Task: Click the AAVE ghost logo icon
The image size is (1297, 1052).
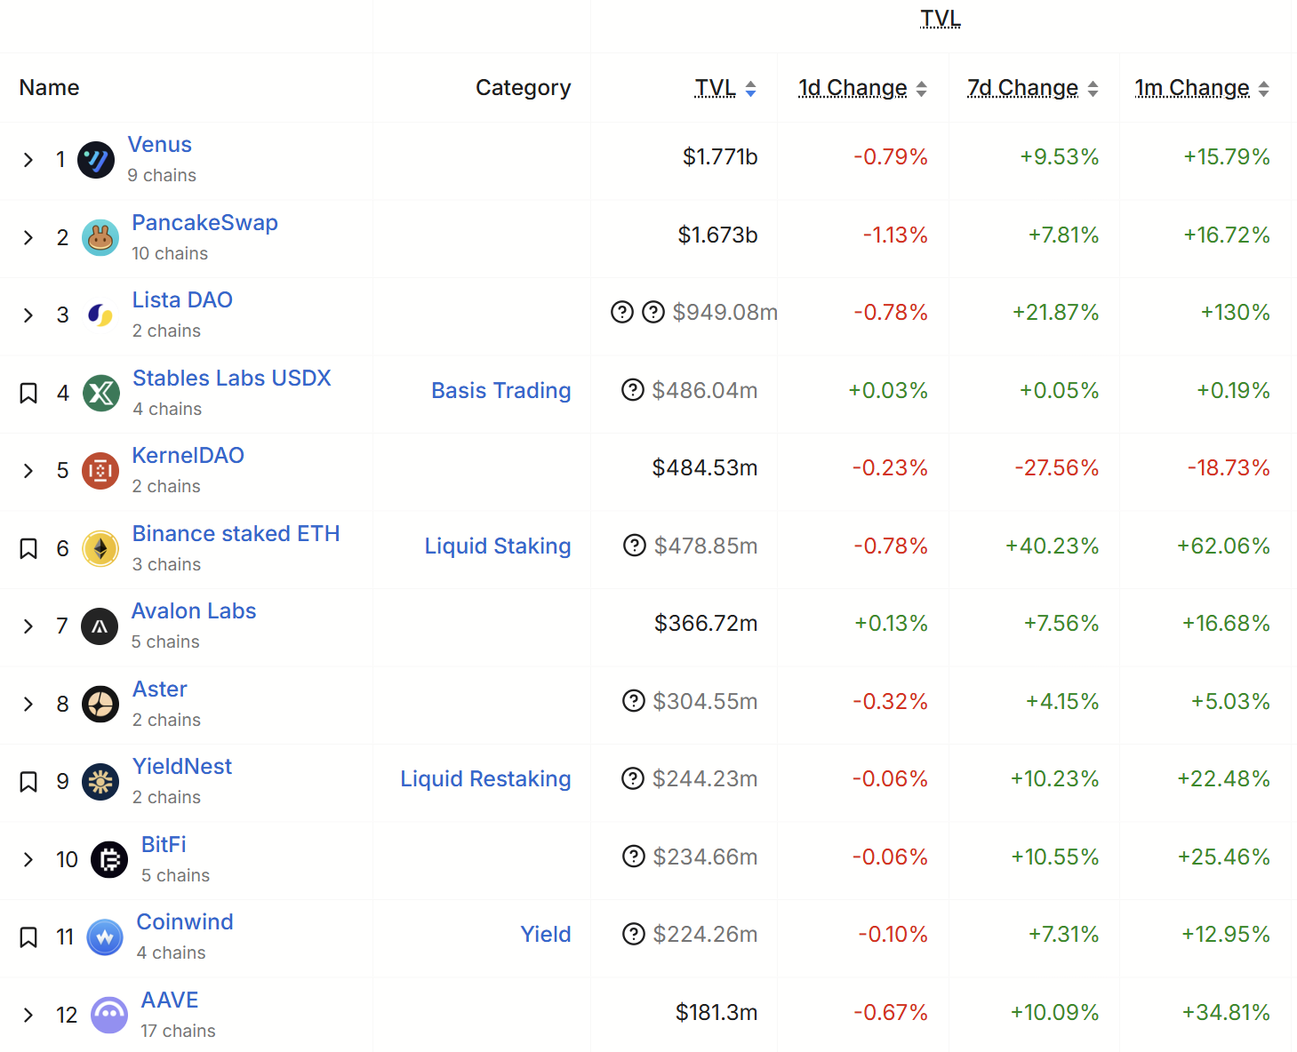Action: [x=109, y=1015]
